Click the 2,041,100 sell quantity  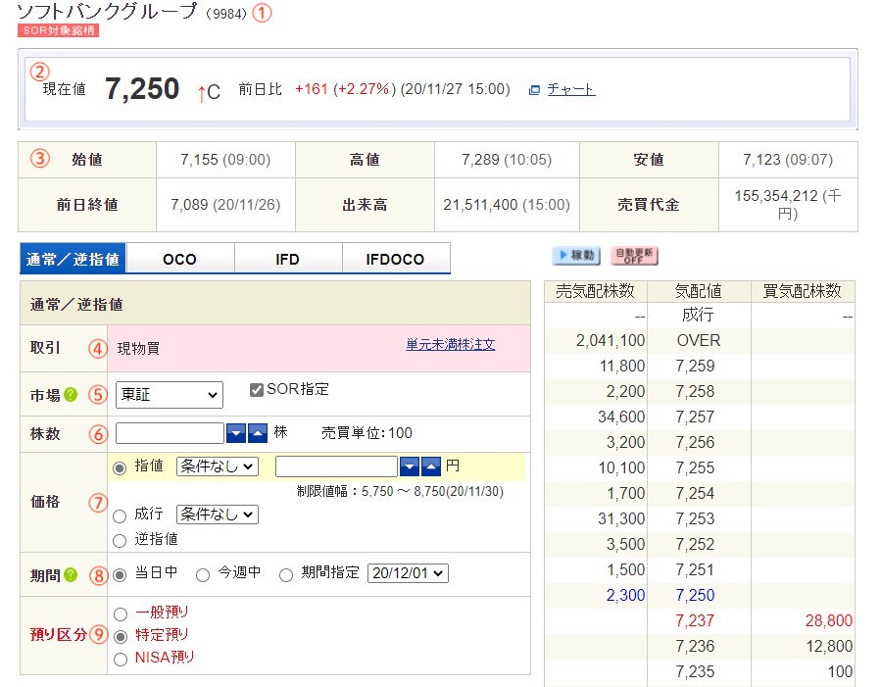611,340
